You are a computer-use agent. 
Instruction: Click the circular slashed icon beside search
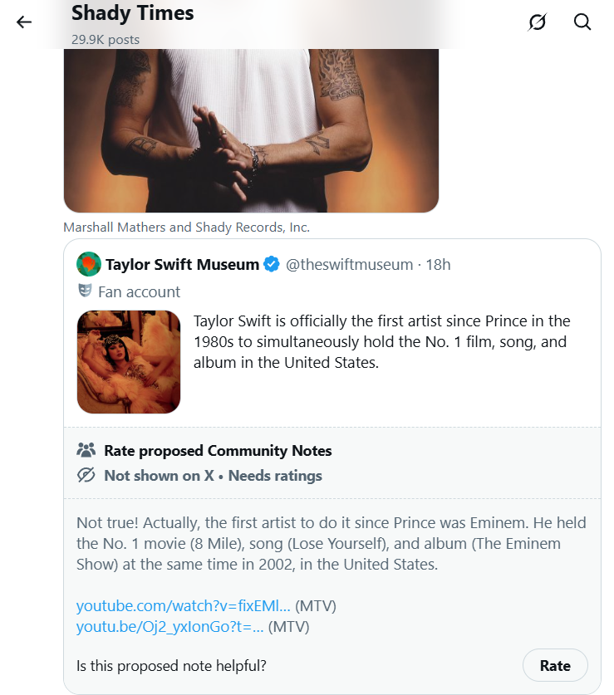538,22
